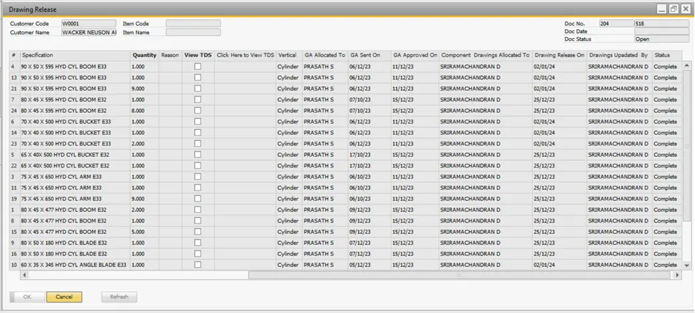Tick the View TDS checkbox in row 4
This screenshot has width=695, height=313.
point(197,66)
